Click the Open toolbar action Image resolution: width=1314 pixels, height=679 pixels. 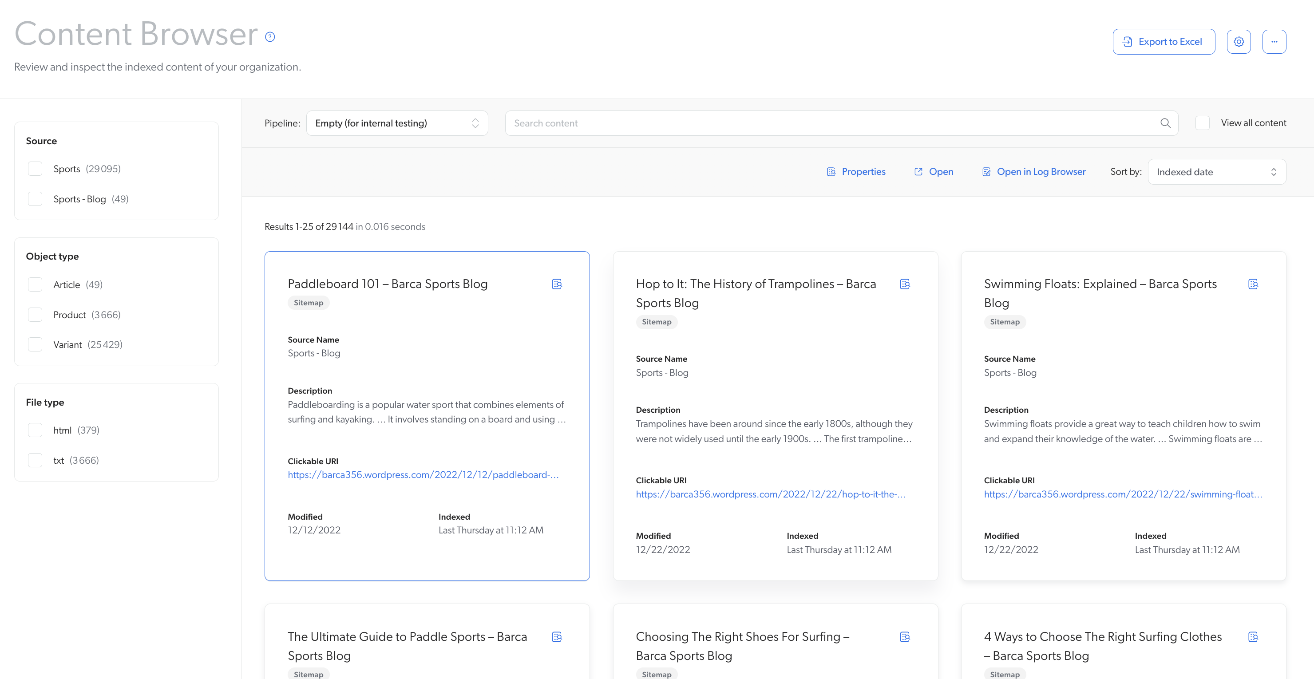point(934,172)
